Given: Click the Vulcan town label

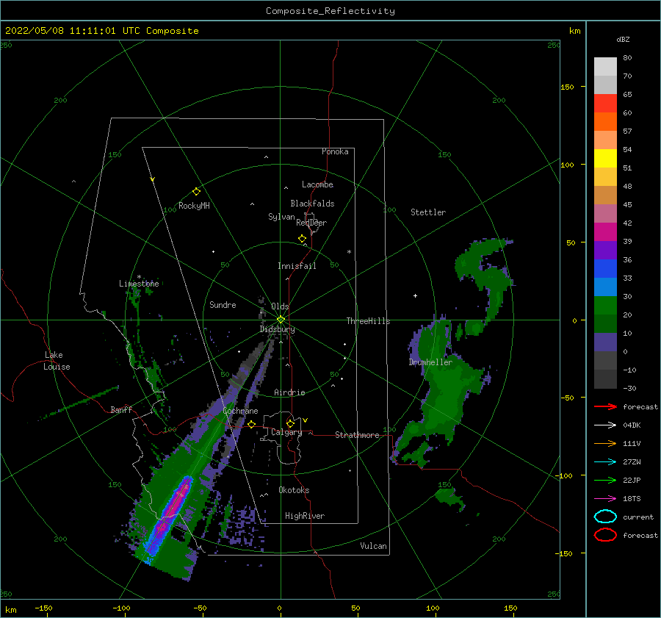Looking at the screenshot, I should [x=373, y=546].
